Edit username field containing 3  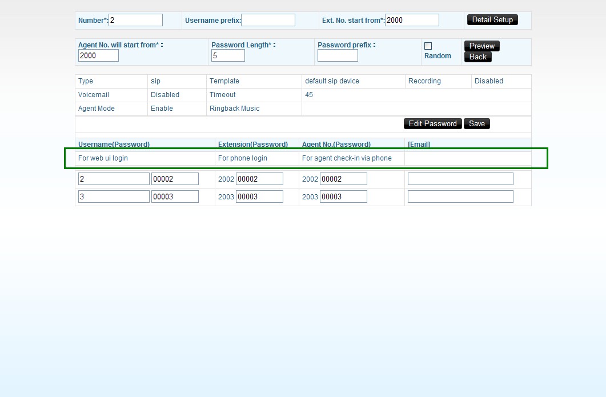point(114,197)
